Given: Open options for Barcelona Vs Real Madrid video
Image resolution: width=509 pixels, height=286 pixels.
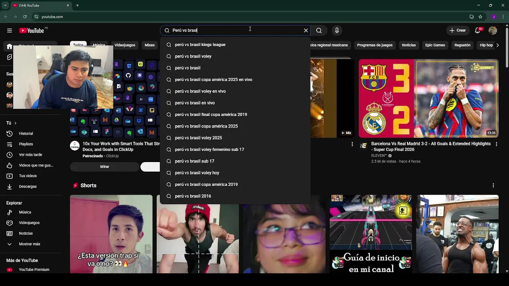Looking at the screenshot, I should coord(496,145).
